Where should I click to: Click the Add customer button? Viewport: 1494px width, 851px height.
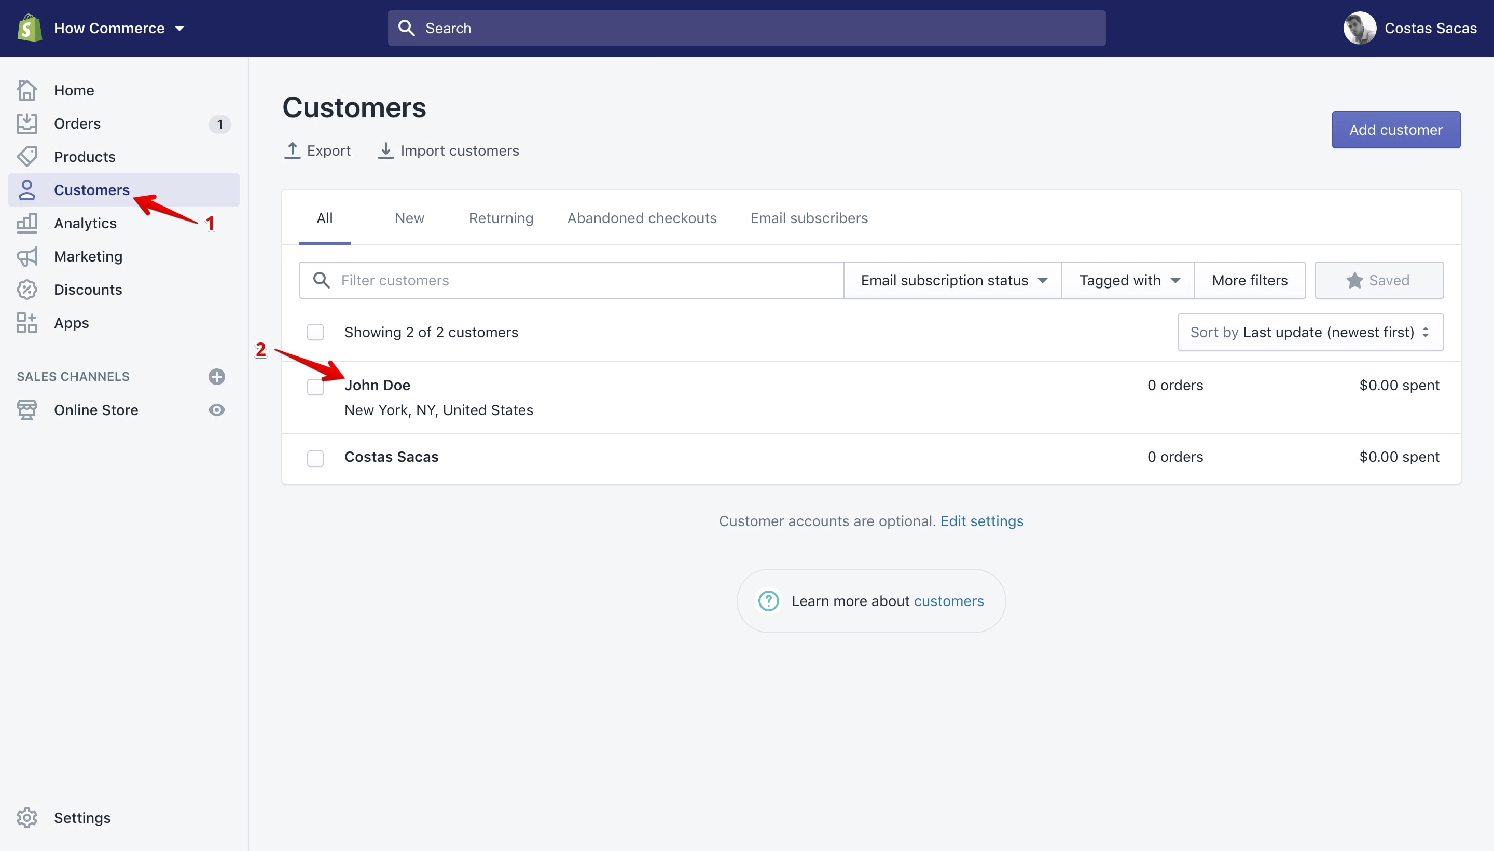pyautogui.click(x=1396, y=130)
